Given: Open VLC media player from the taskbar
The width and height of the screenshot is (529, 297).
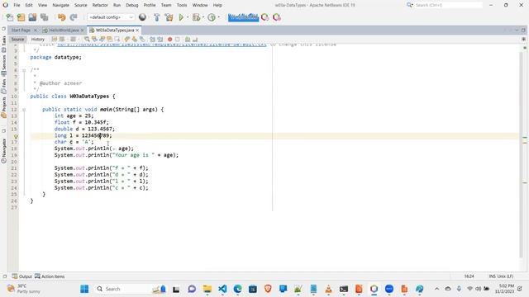Looking at the screenshot, I should [328, 289].
